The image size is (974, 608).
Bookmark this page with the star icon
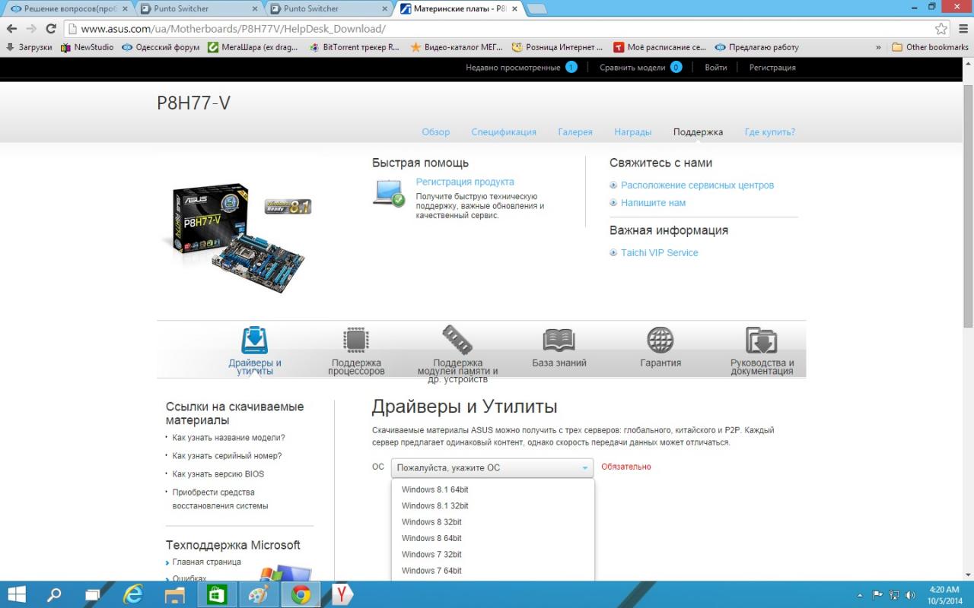click(941, 29)
